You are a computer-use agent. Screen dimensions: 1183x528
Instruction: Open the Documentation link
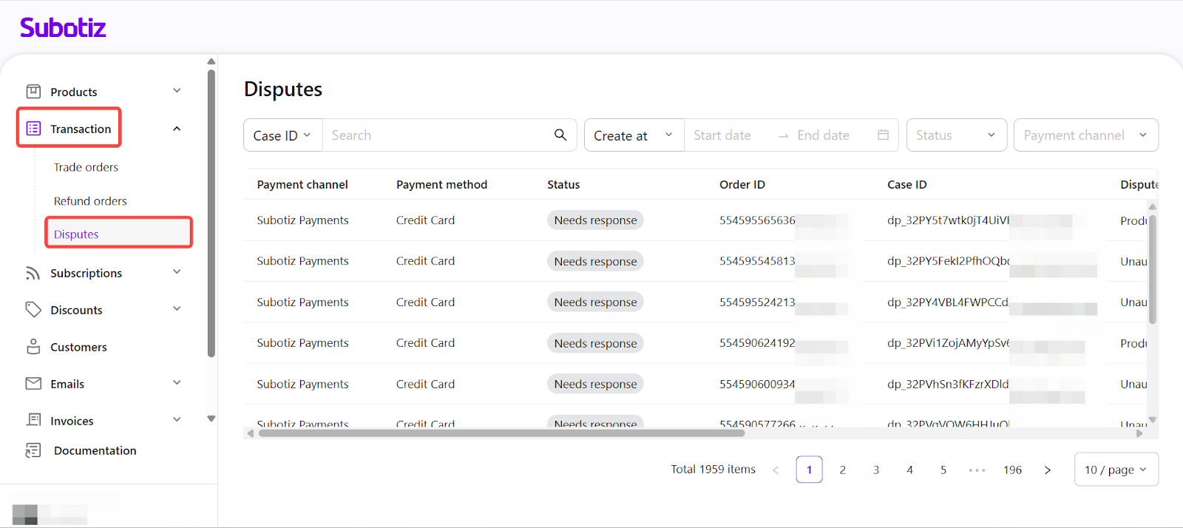coord(95,450)
